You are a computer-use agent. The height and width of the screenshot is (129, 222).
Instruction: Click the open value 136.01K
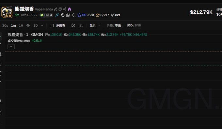(x=56, y=35)
